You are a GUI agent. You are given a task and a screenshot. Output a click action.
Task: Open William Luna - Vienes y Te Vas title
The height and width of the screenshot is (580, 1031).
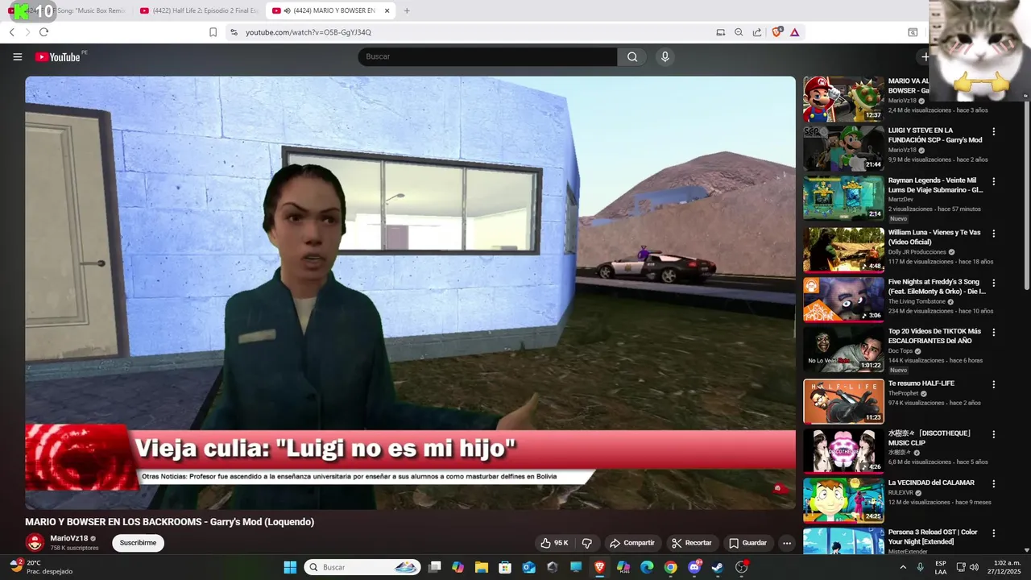point(934,237)
